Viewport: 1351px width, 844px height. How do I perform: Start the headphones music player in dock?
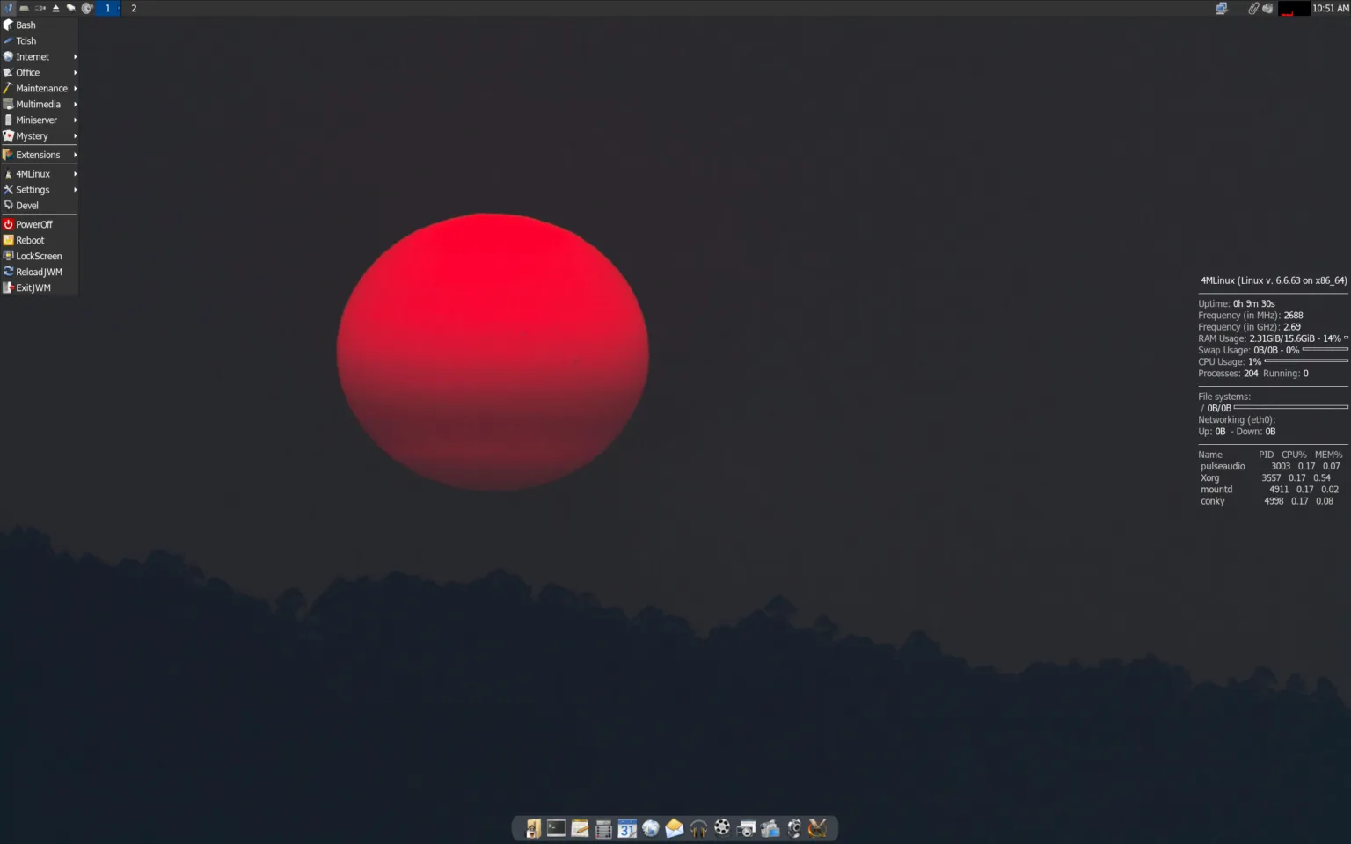tap(697, 827)
